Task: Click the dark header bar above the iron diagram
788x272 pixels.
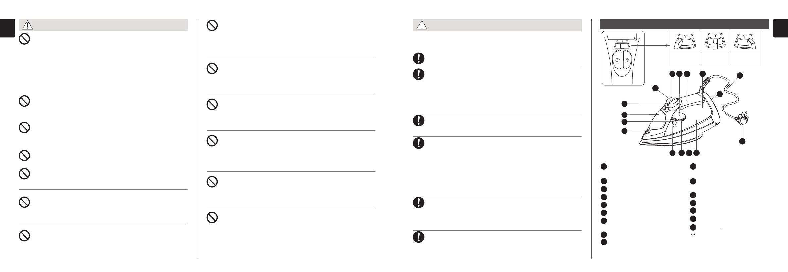Action: 684,24
